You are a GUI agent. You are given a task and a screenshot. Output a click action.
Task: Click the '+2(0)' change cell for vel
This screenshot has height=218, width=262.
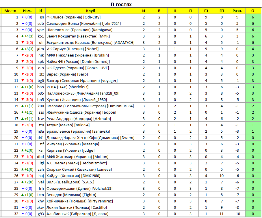pos(27,182)
